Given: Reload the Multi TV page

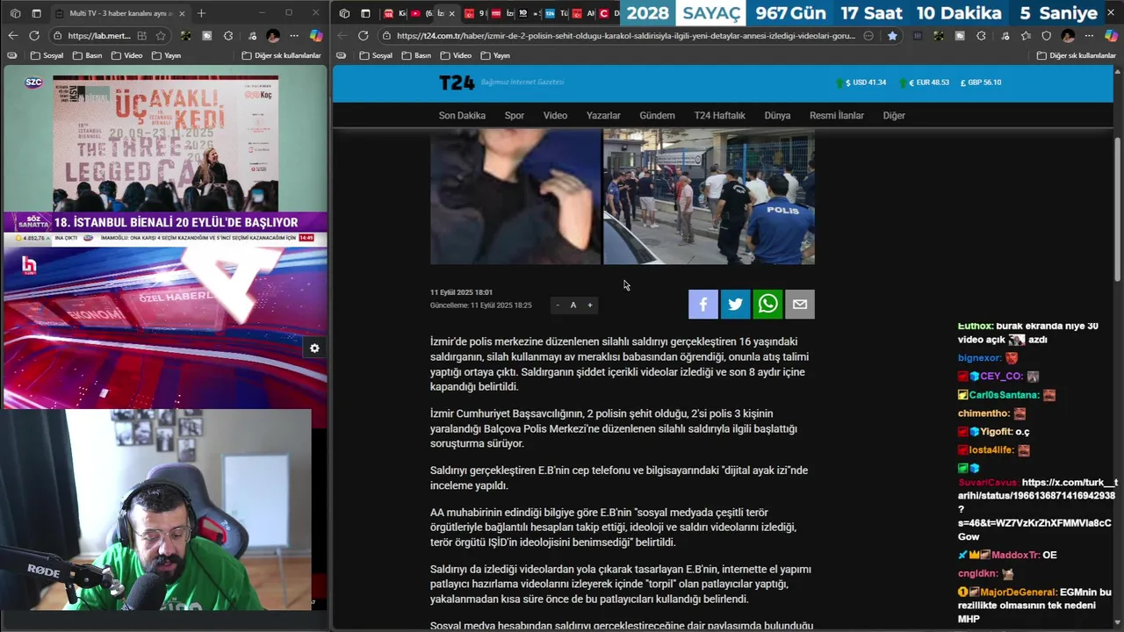Looking at the screenshot, I should click(x=33, y=35).
